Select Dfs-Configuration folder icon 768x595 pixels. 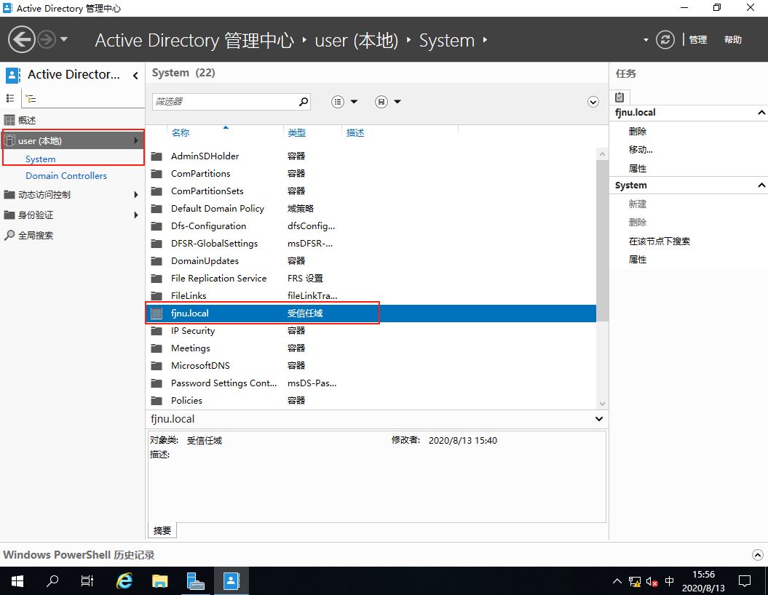coord(157,225)
